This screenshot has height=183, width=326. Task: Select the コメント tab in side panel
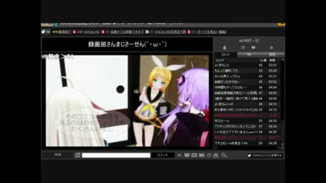pyautogui.click(x=225, y=55)
